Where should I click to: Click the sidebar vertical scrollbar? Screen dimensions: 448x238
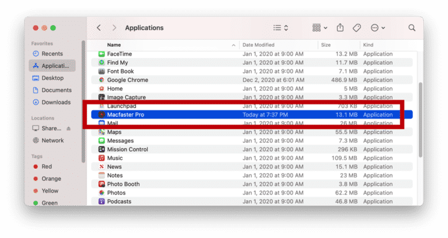[83, 101]
